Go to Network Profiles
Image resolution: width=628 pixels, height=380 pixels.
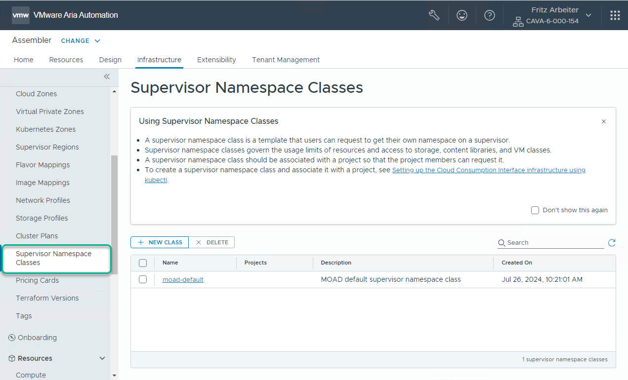pyautogui.click(x=43, y=200)
